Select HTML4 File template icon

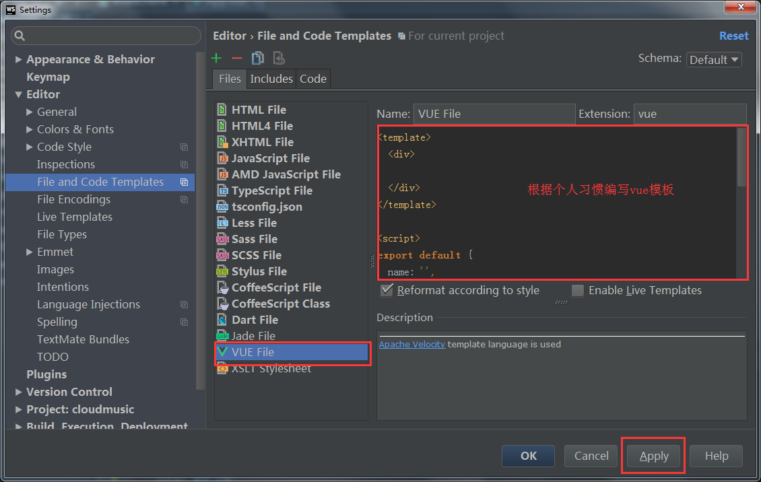click(222, 126)
